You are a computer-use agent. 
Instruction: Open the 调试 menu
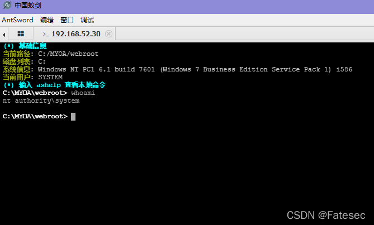(87, 20)
